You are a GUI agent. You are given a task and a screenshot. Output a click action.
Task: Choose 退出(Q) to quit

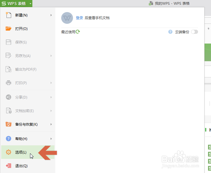point(28,166)
